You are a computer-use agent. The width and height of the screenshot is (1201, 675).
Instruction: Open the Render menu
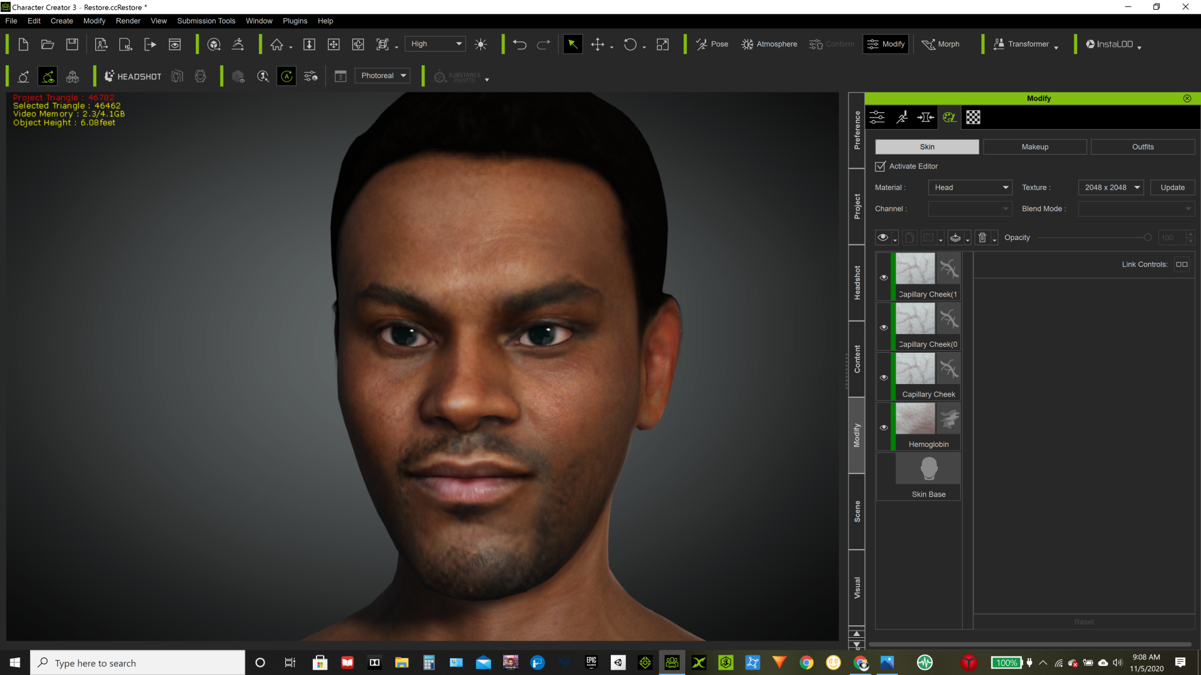(128, 20)
